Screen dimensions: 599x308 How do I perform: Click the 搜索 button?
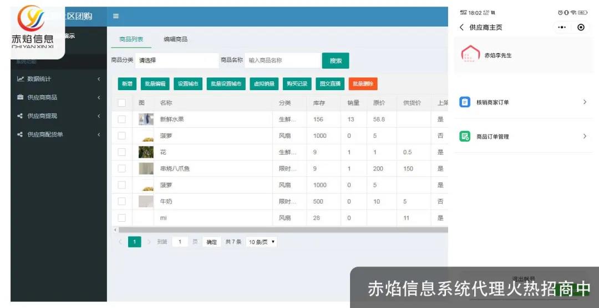click(336, 61)
